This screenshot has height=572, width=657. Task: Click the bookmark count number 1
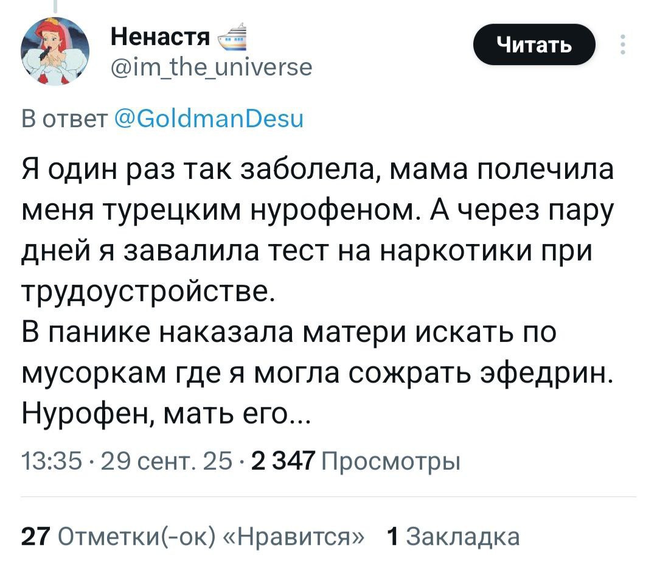click(x=393, y=537)
